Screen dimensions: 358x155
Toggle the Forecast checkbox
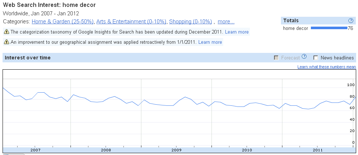tap(276, 58)
